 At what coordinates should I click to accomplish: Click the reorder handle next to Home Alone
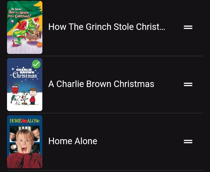pyautogui.click(x=188, y=142)
